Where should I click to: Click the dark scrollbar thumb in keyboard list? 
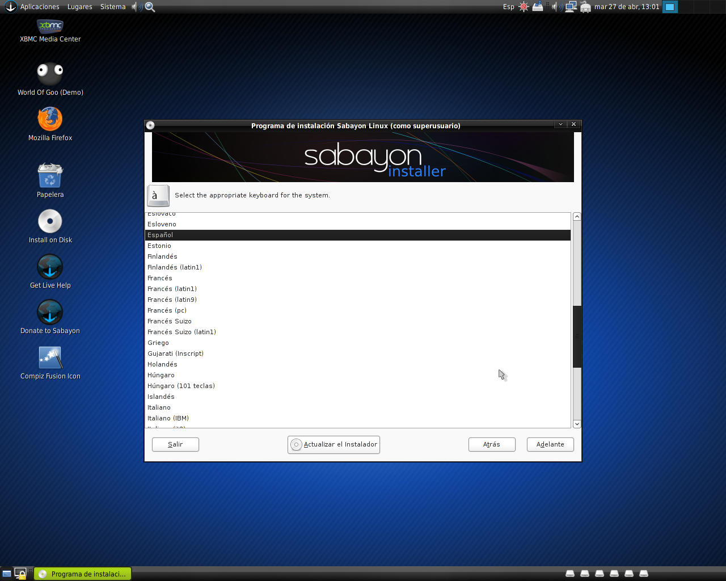click(x=577, y=336)
